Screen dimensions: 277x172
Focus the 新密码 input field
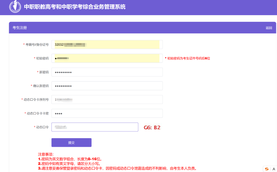tap(107, 72)
